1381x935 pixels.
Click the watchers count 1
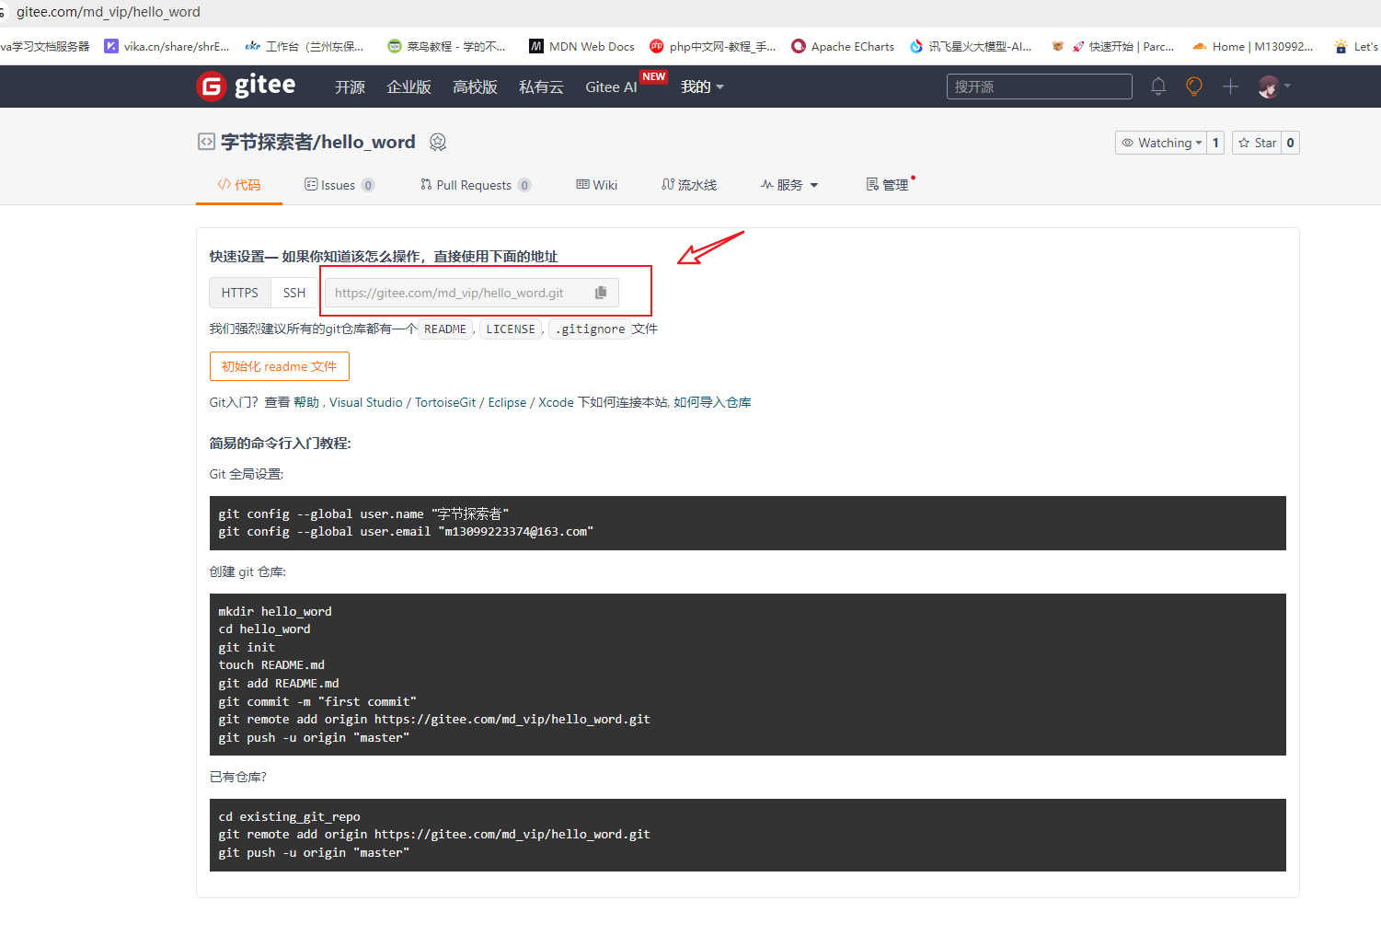(1215, 143)
